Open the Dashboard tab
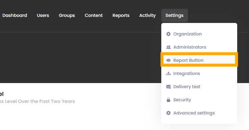The height and width of the screenshot is (130, 249). coord(15,16)
